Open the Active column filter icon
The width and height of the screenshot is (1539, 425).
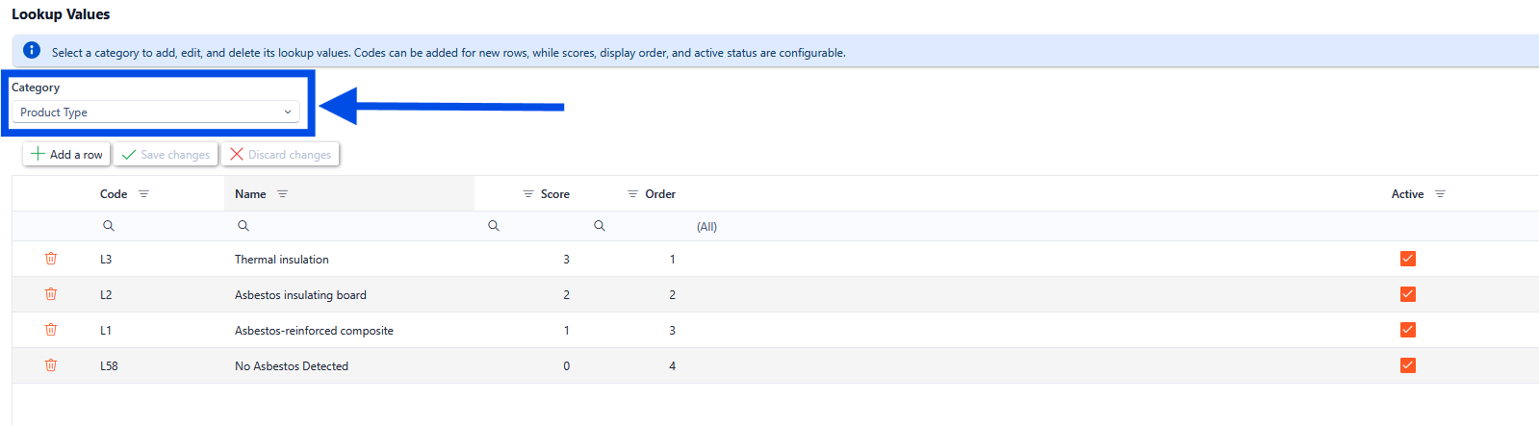tap(1440, 194)
